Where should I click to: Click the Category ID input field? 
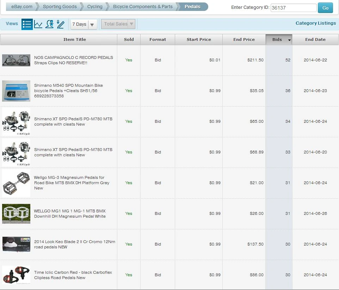point(294,8)
